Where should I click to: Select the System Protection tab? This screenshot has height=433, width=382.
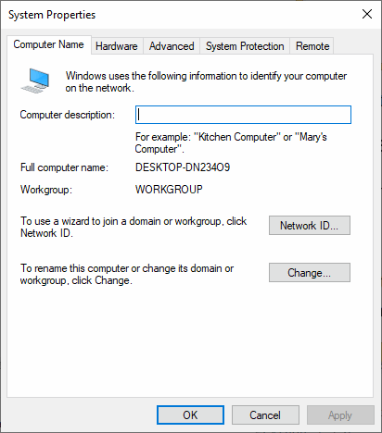[x=245, y=46]
